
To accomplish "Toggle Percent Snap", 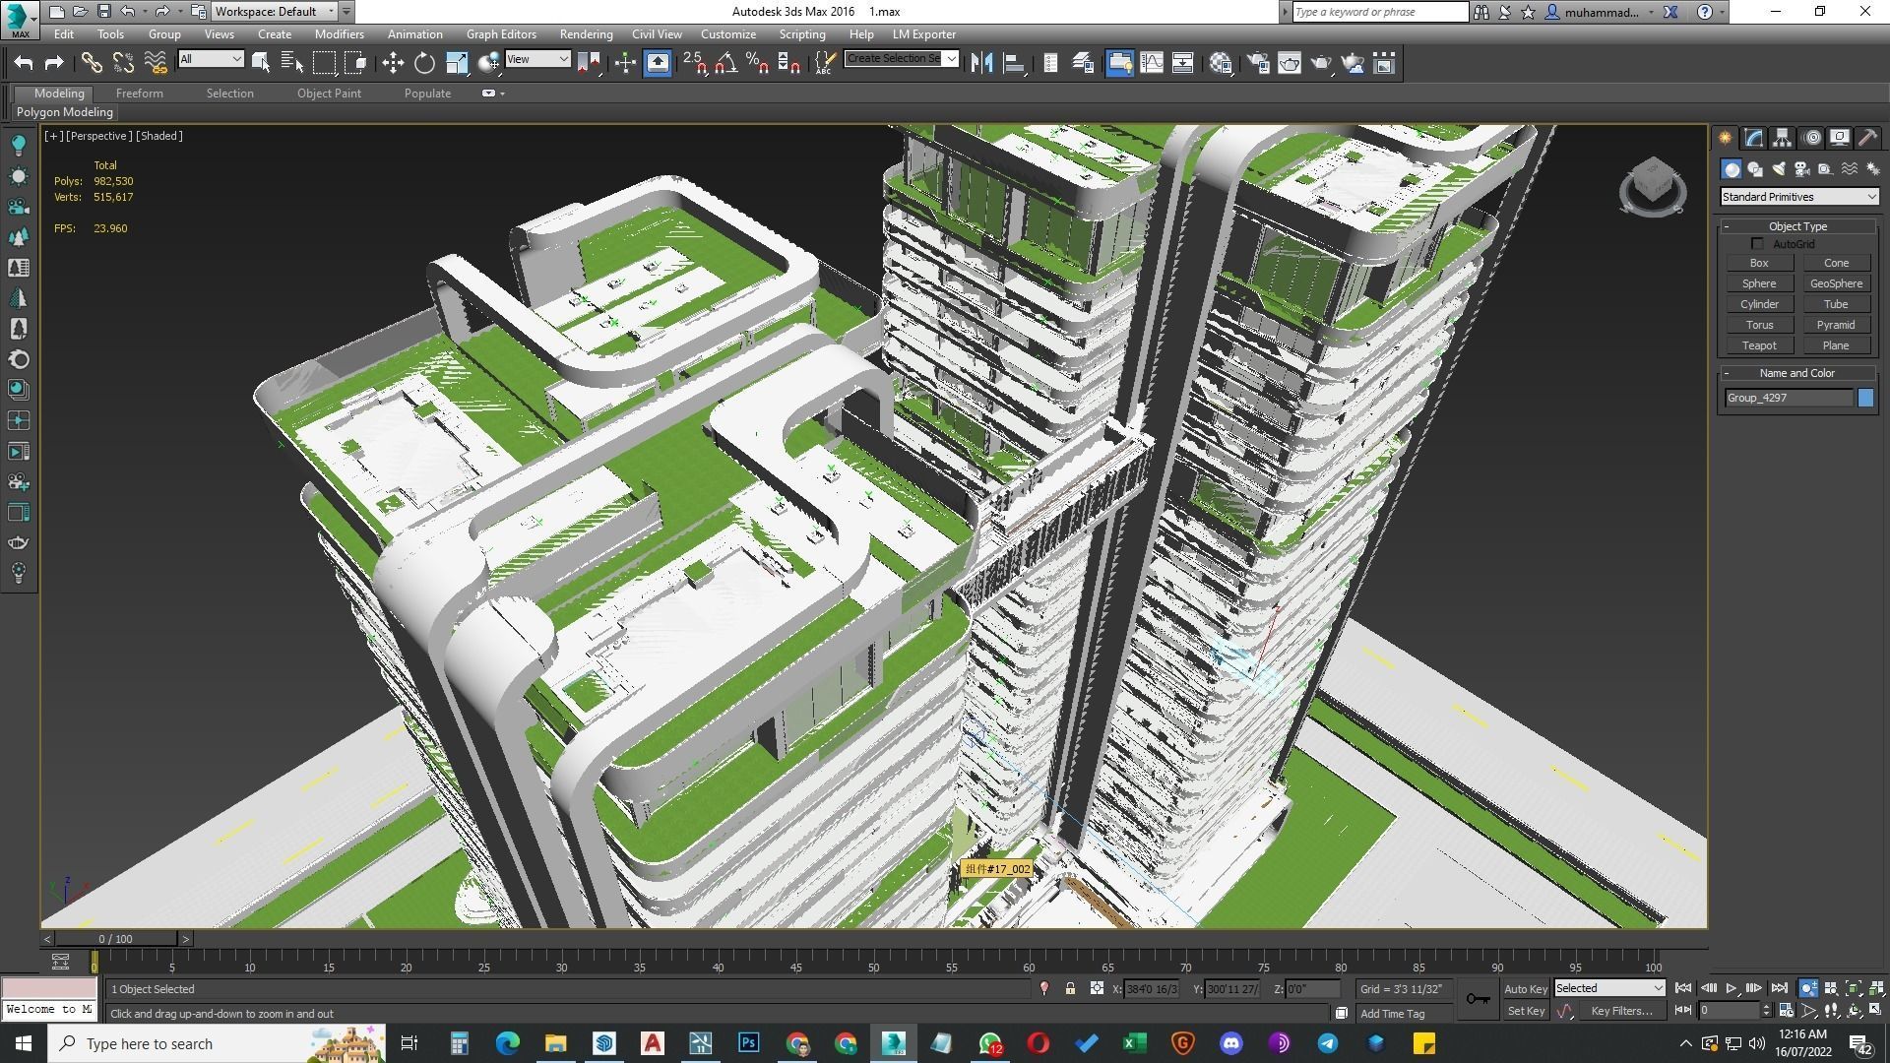I will pyautogui.click(x=757, y=63).
